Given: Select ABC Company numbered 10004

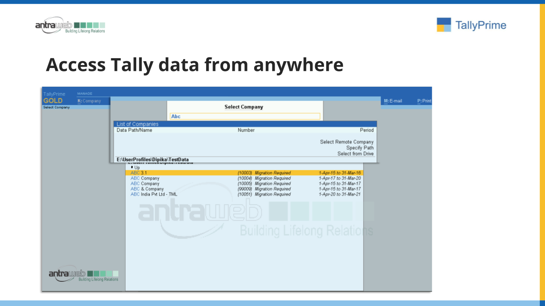Looking at the screenshot, I should (244, 178).
